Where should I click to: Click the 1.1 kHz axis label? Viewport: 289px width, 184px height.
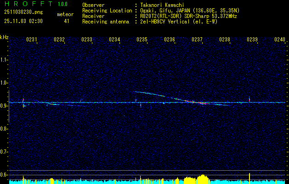click(x=4, y=59)
